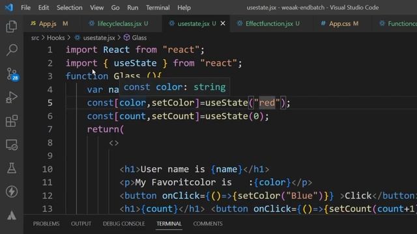
Task: Click {name} expression on line 10
Action: click(x=227, y=169)
